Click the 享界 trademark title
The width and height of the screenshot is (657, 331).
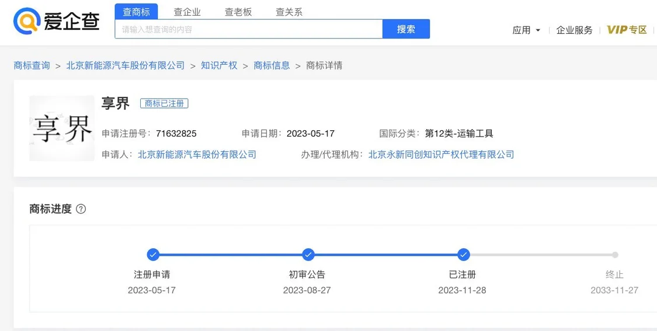click(x=116, y=103)
